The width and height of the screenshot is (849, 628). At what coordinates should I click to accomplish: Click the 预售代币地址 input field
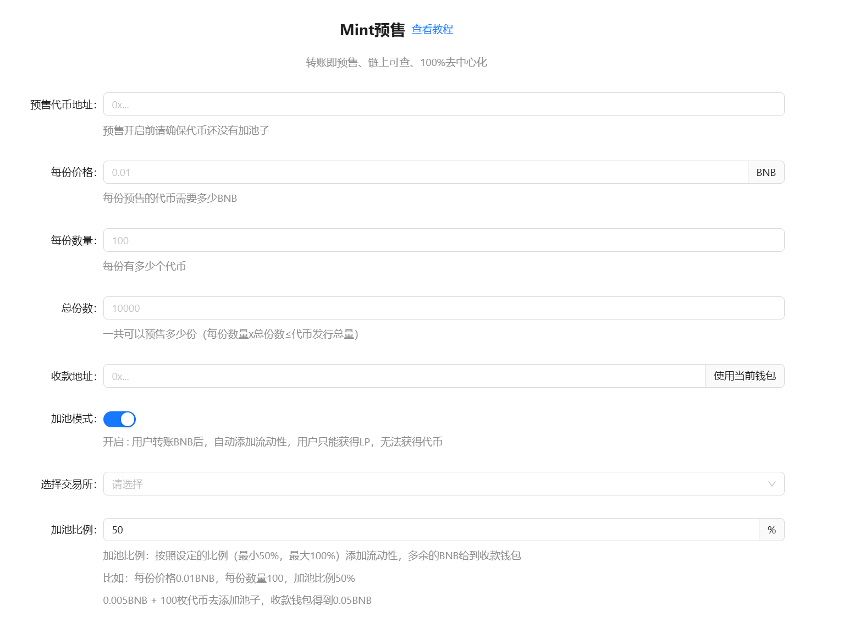coord(443,104)
